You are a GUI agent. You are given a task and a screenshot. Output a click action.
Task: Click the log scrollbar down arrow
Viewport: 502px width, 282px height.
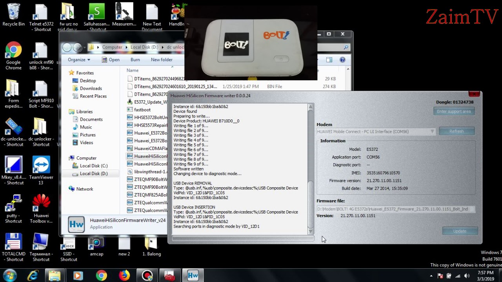311,231
